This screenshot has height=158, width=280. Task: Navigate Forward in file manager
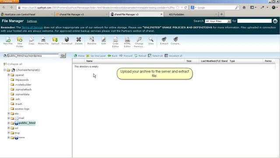[126, 56]
